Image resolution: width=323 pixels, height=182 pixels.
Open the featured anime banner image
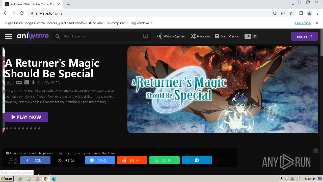[x=223, y=89]
